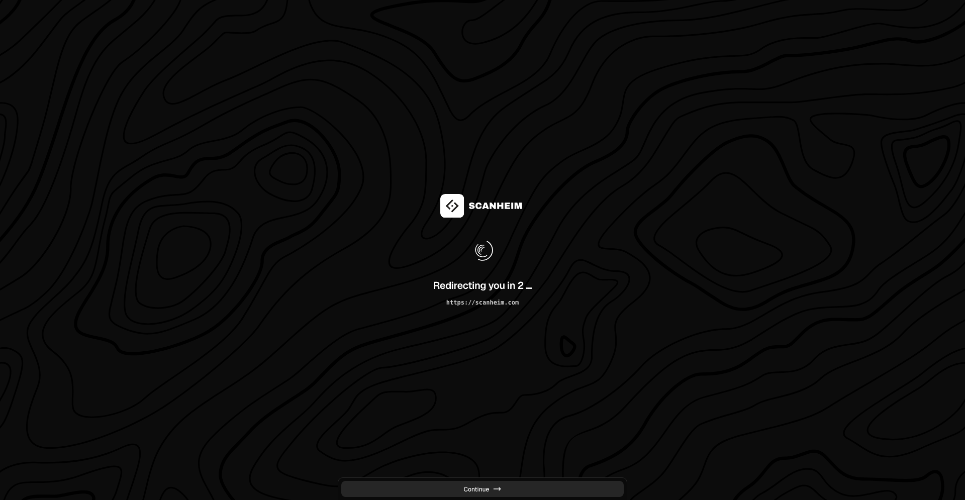Image resolution: width=965 pixels, height=500 pixels.
Task: Click the countdown number 2
Action: pos(521,285)
